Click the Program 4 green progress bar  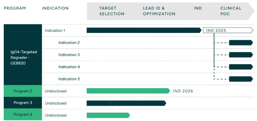[x=108, y=115]
